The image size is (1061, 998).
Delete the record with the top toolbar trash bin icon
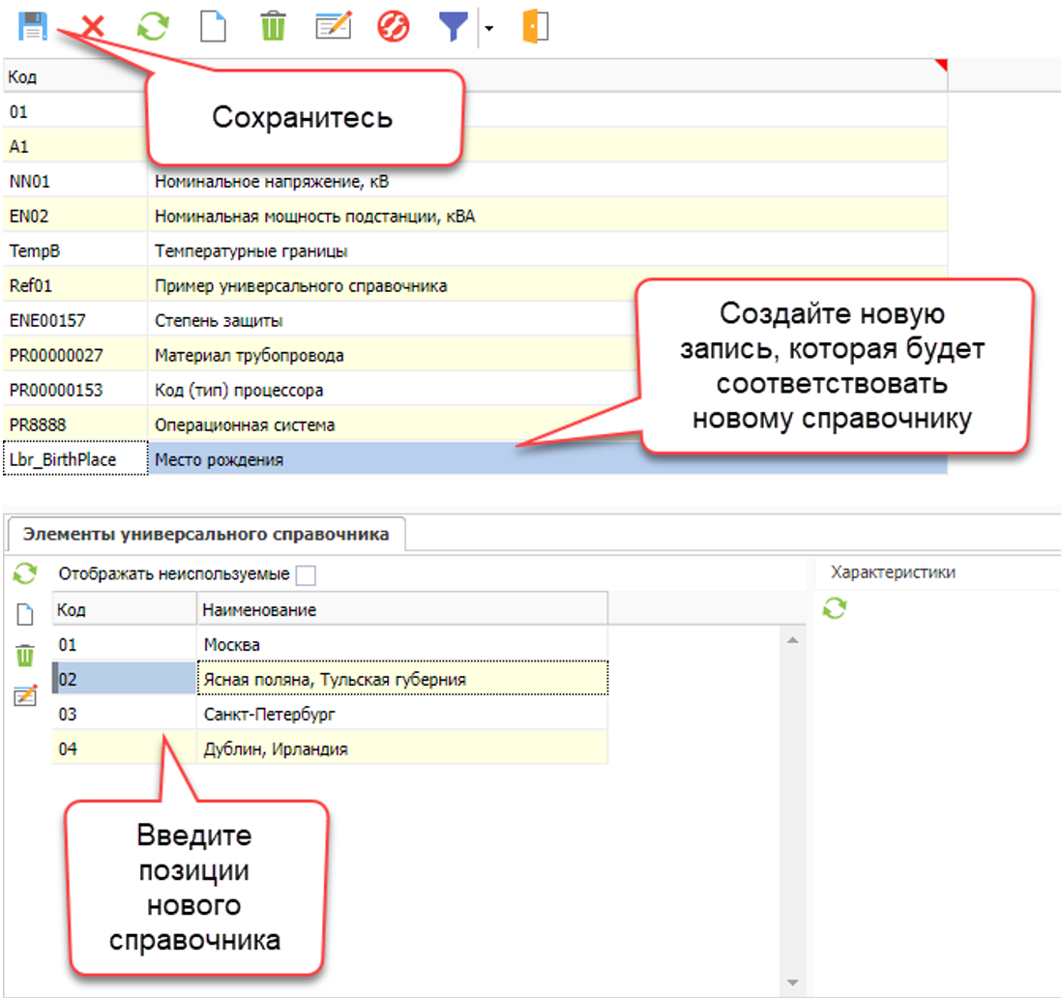[x=274, y=26]
